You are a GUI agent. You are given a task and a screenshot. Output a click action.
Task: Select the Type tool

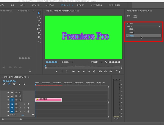pyautogui.click(x=39, y=41)
